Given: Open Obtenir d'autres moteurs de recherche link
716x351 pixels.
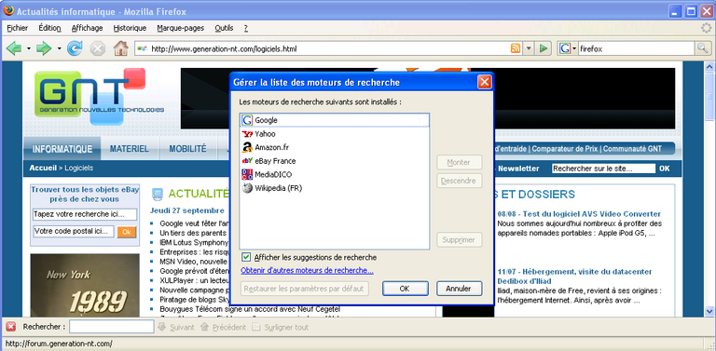Looking at the screenshot, I should tap(308, 271).
